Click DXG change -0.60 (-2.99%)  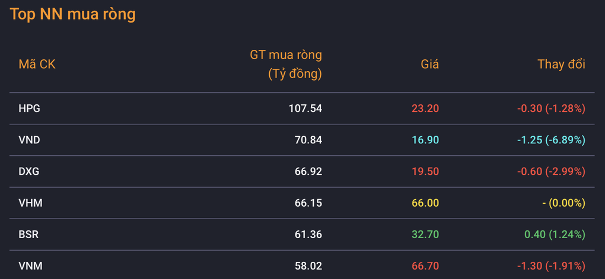tap(552, 171)
